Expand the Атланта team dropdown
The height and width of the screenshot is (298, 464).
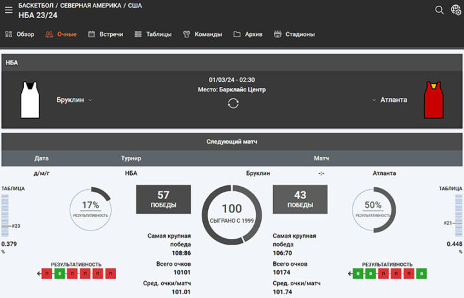click(374, 100)
